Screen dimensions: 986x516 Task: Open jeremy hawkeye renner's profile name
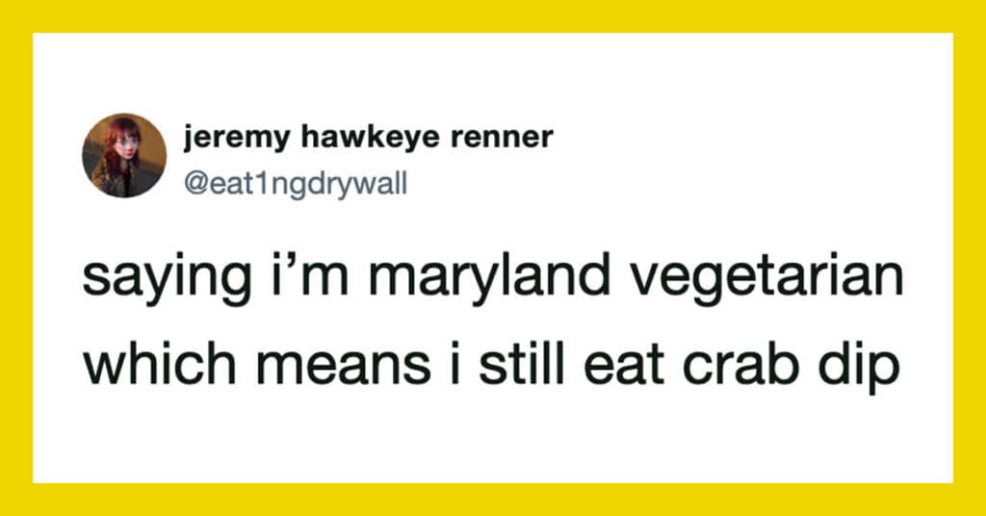(368, 138)
